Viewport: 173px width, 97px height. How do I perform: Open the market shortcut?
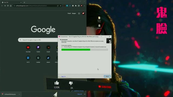click(x=38, y=59)
